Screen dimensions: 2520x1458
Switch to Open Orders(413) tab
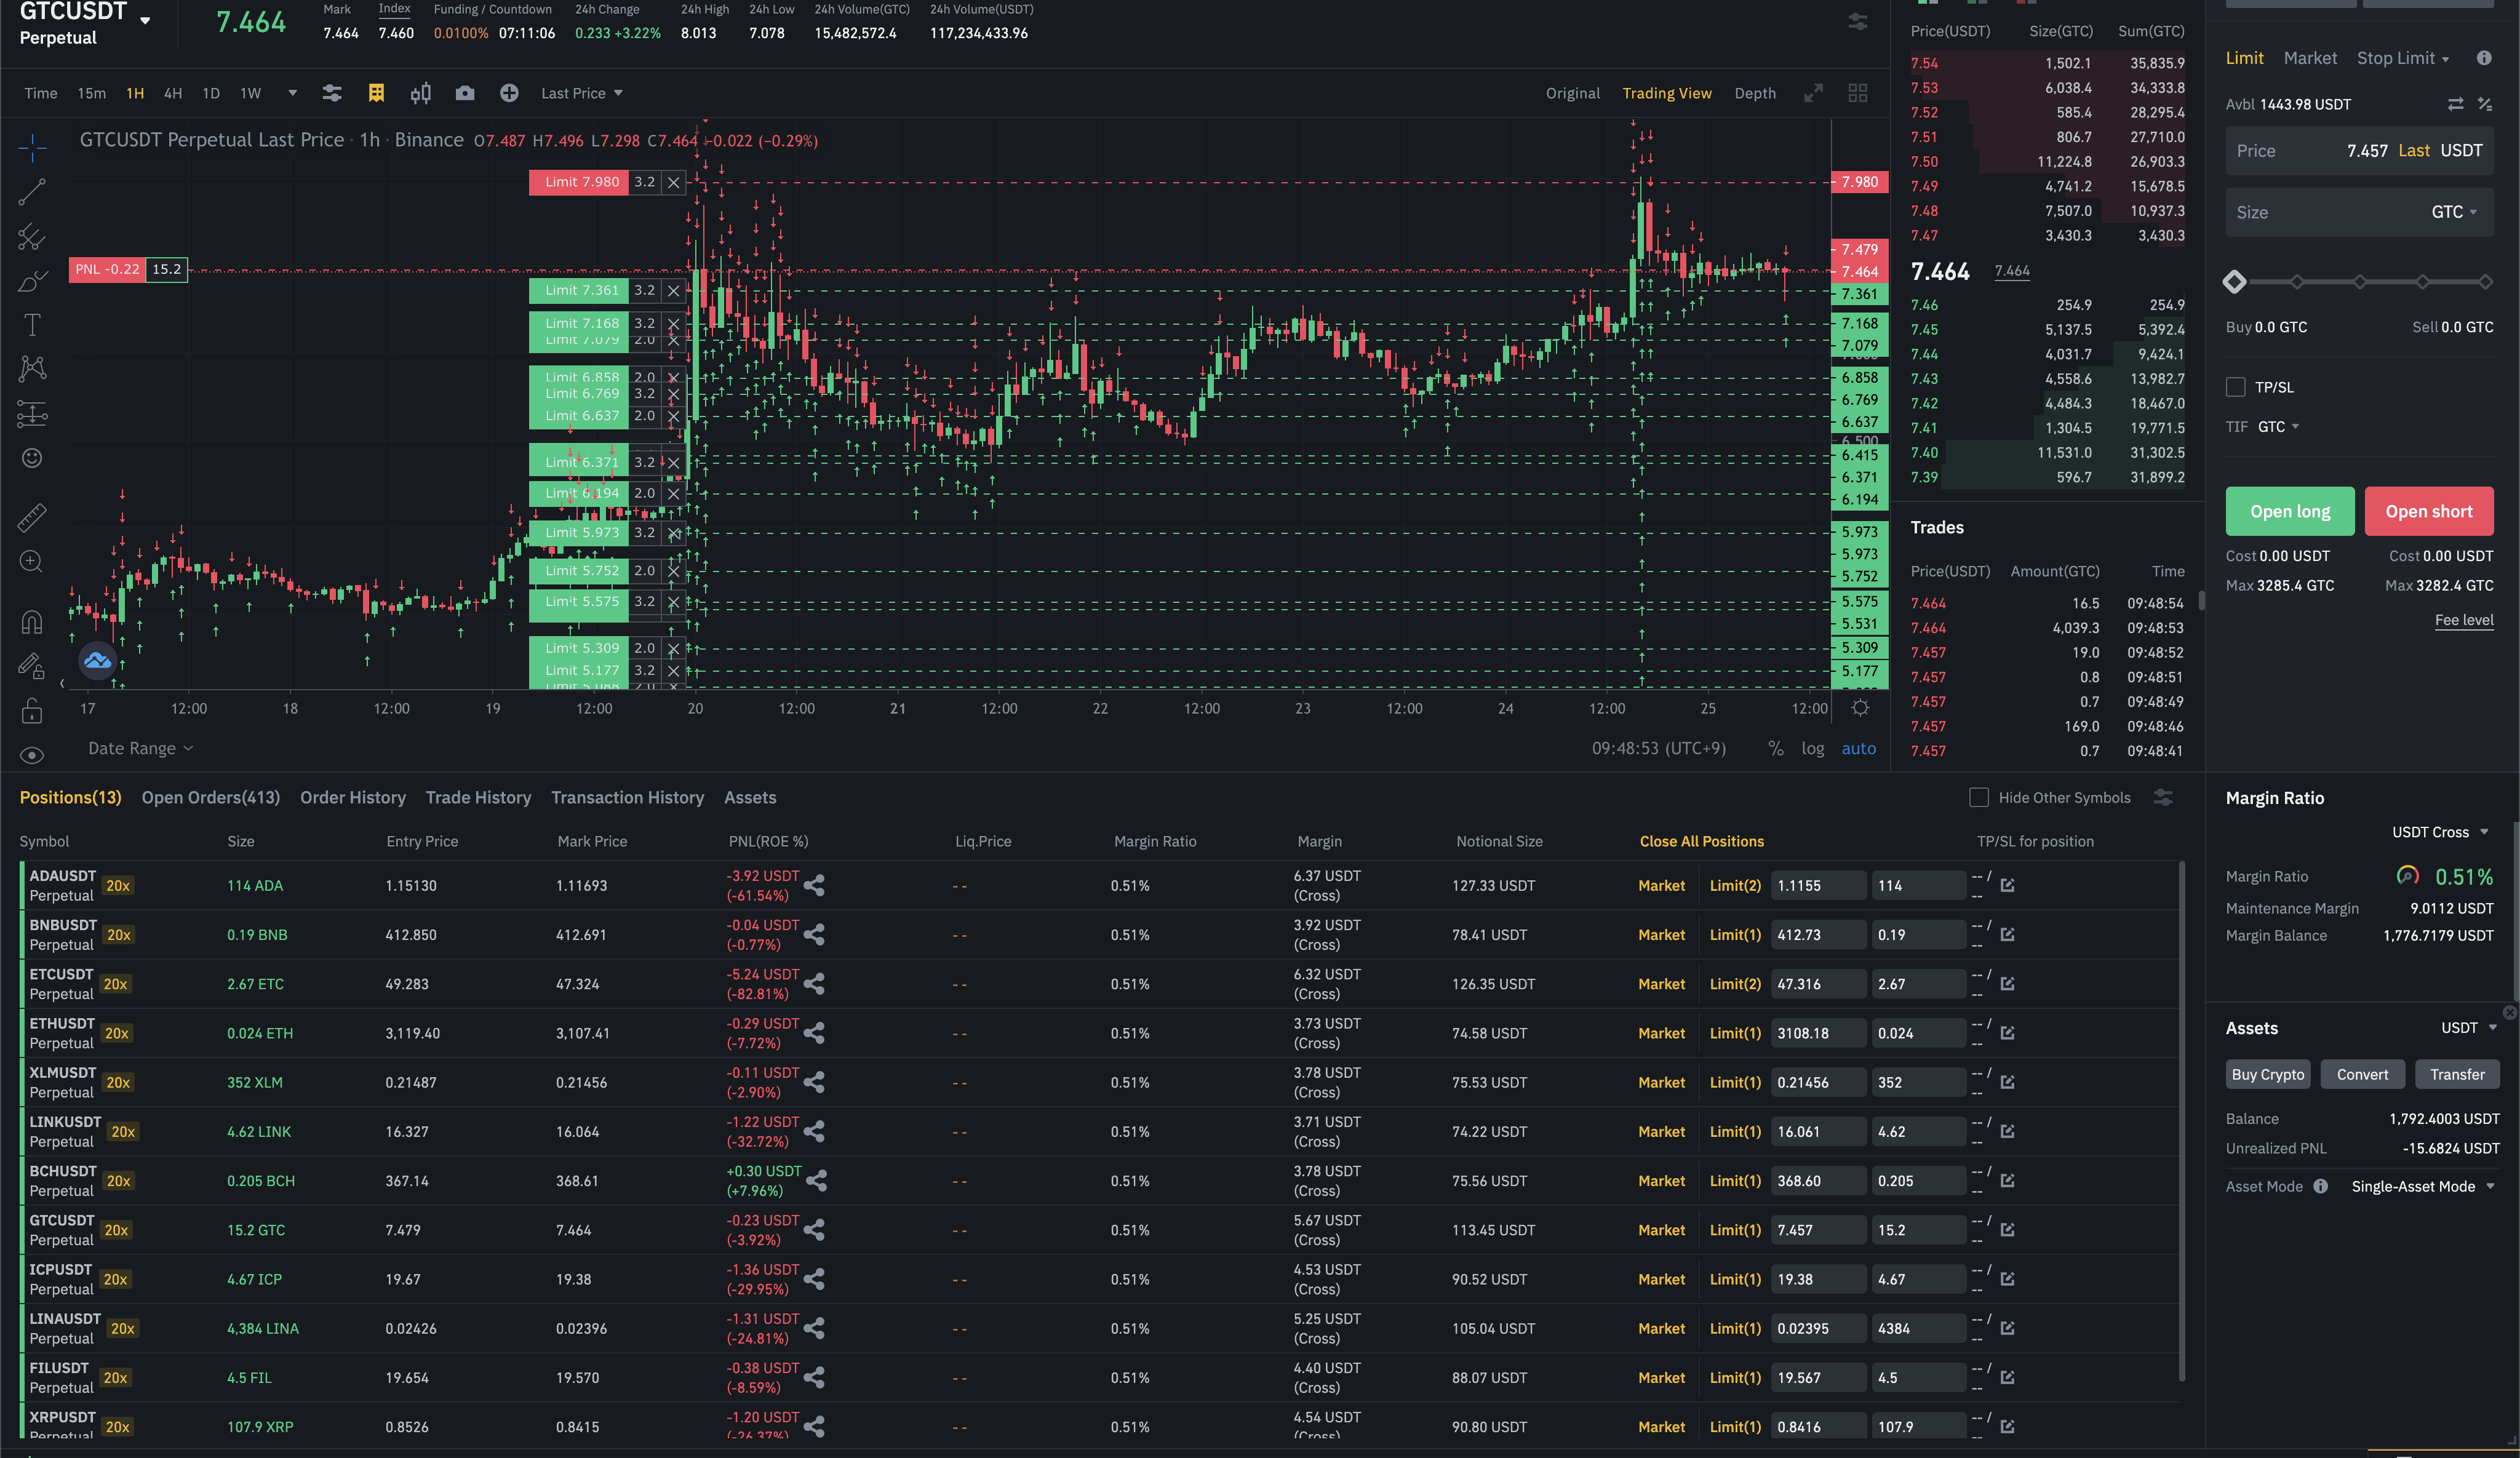[x=210, y=797]
